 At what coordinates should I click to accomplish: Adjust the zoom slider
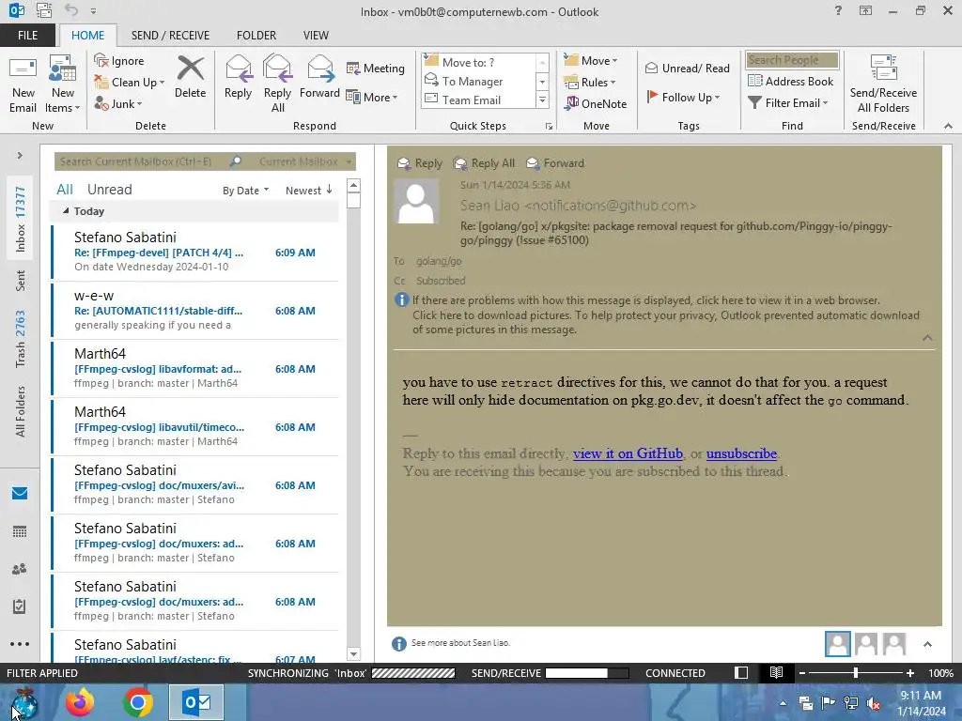(856, 673)
